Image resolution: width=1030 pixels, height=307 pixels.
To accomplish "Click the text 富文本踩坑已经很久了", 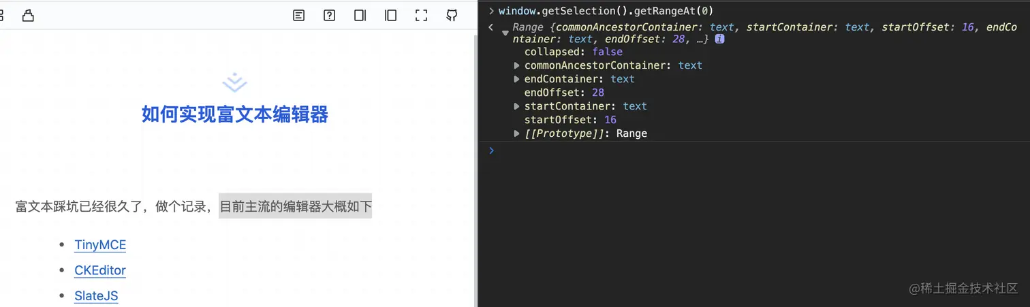I will pyautogui.click(x=78, y=206).
